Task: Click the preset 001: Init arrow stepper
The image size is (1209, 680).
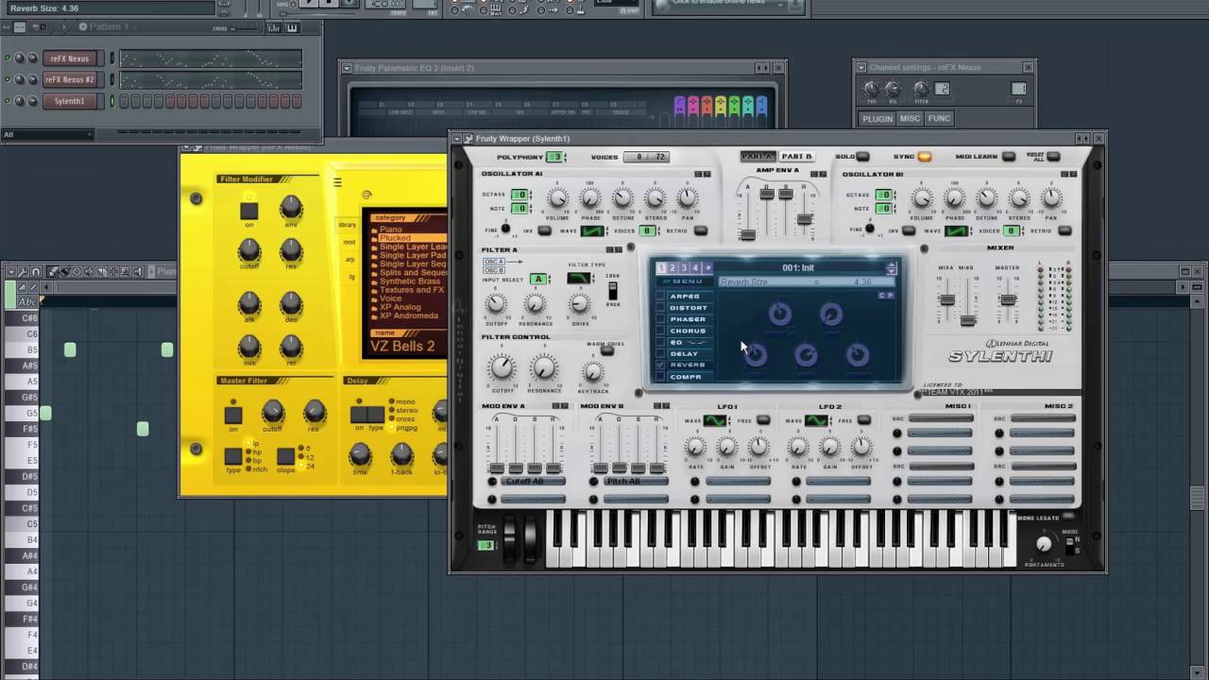Action: 891,268
